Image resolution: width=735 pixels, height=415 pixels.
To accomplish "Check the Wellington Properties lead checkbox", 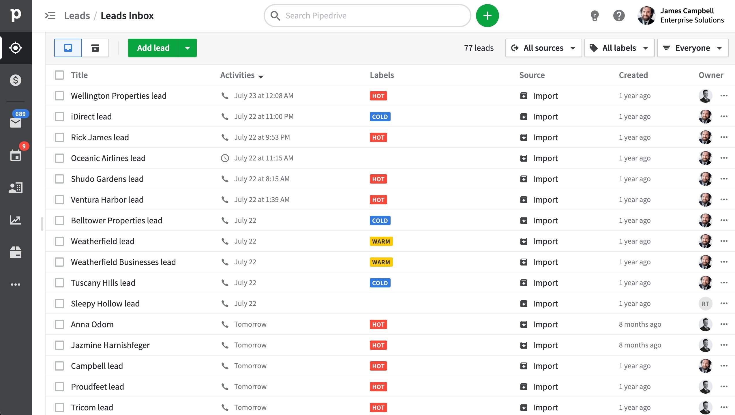I will pos(59,96).
